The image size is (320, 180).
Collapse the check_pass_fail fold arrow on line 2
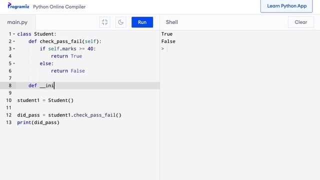pyautogui.click(x=14, y=41)
